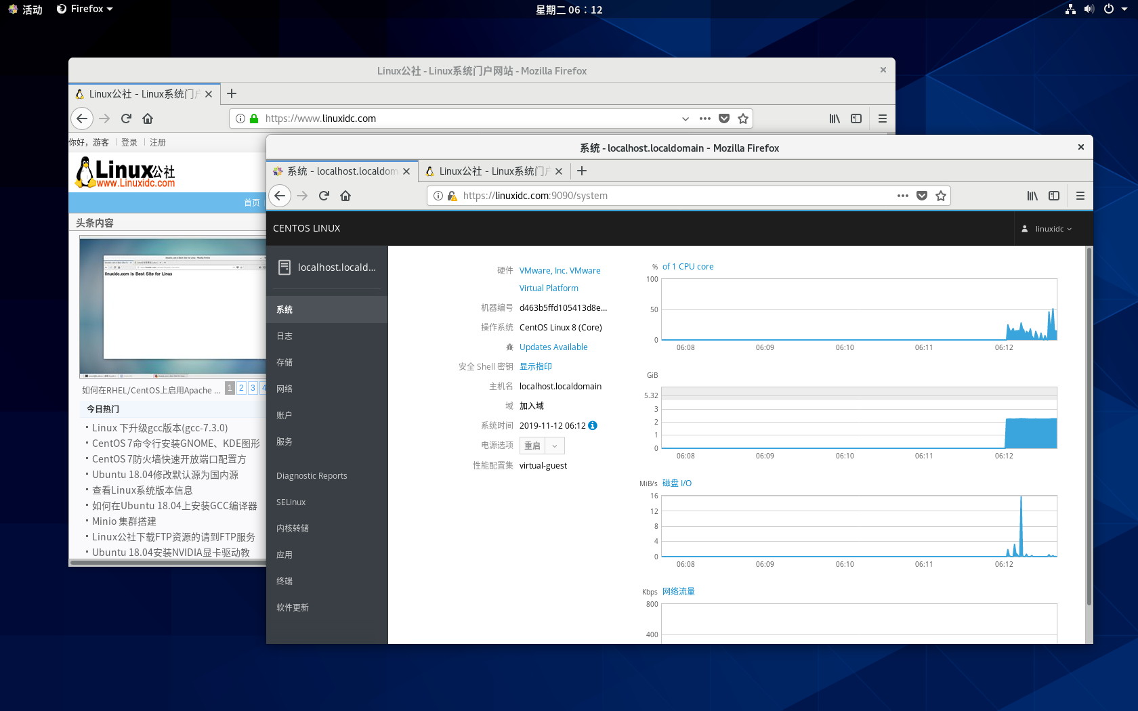Screen dimensions: 1138x711
Task: Click the forward arrow in the front Firefox window
Action: 302,196
